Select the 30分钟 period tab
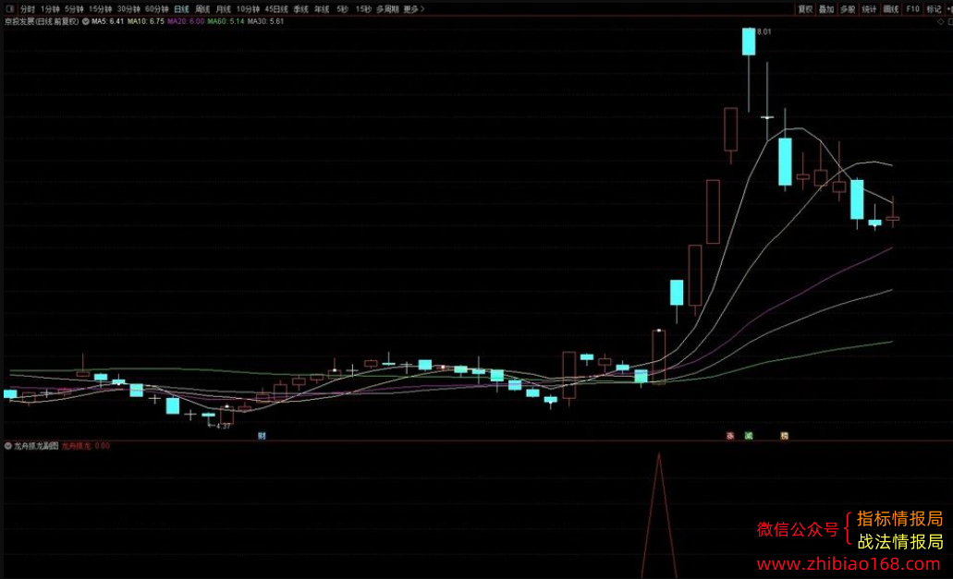The width and height of the screenshot is (953, 579). pos(128,9)
